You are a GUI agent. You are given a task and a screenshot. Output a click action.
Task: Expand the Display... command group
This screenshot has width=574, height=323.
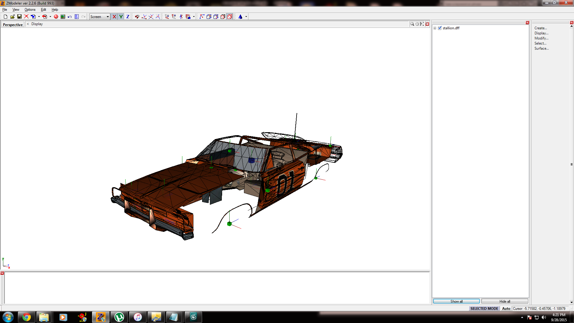pos(541,33)
